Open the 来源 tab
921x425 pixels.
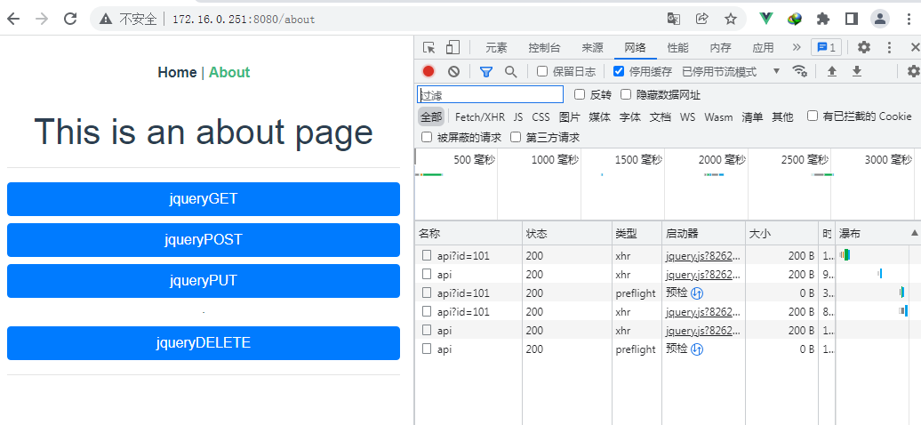pyautogui.click(x=592, y=48)
